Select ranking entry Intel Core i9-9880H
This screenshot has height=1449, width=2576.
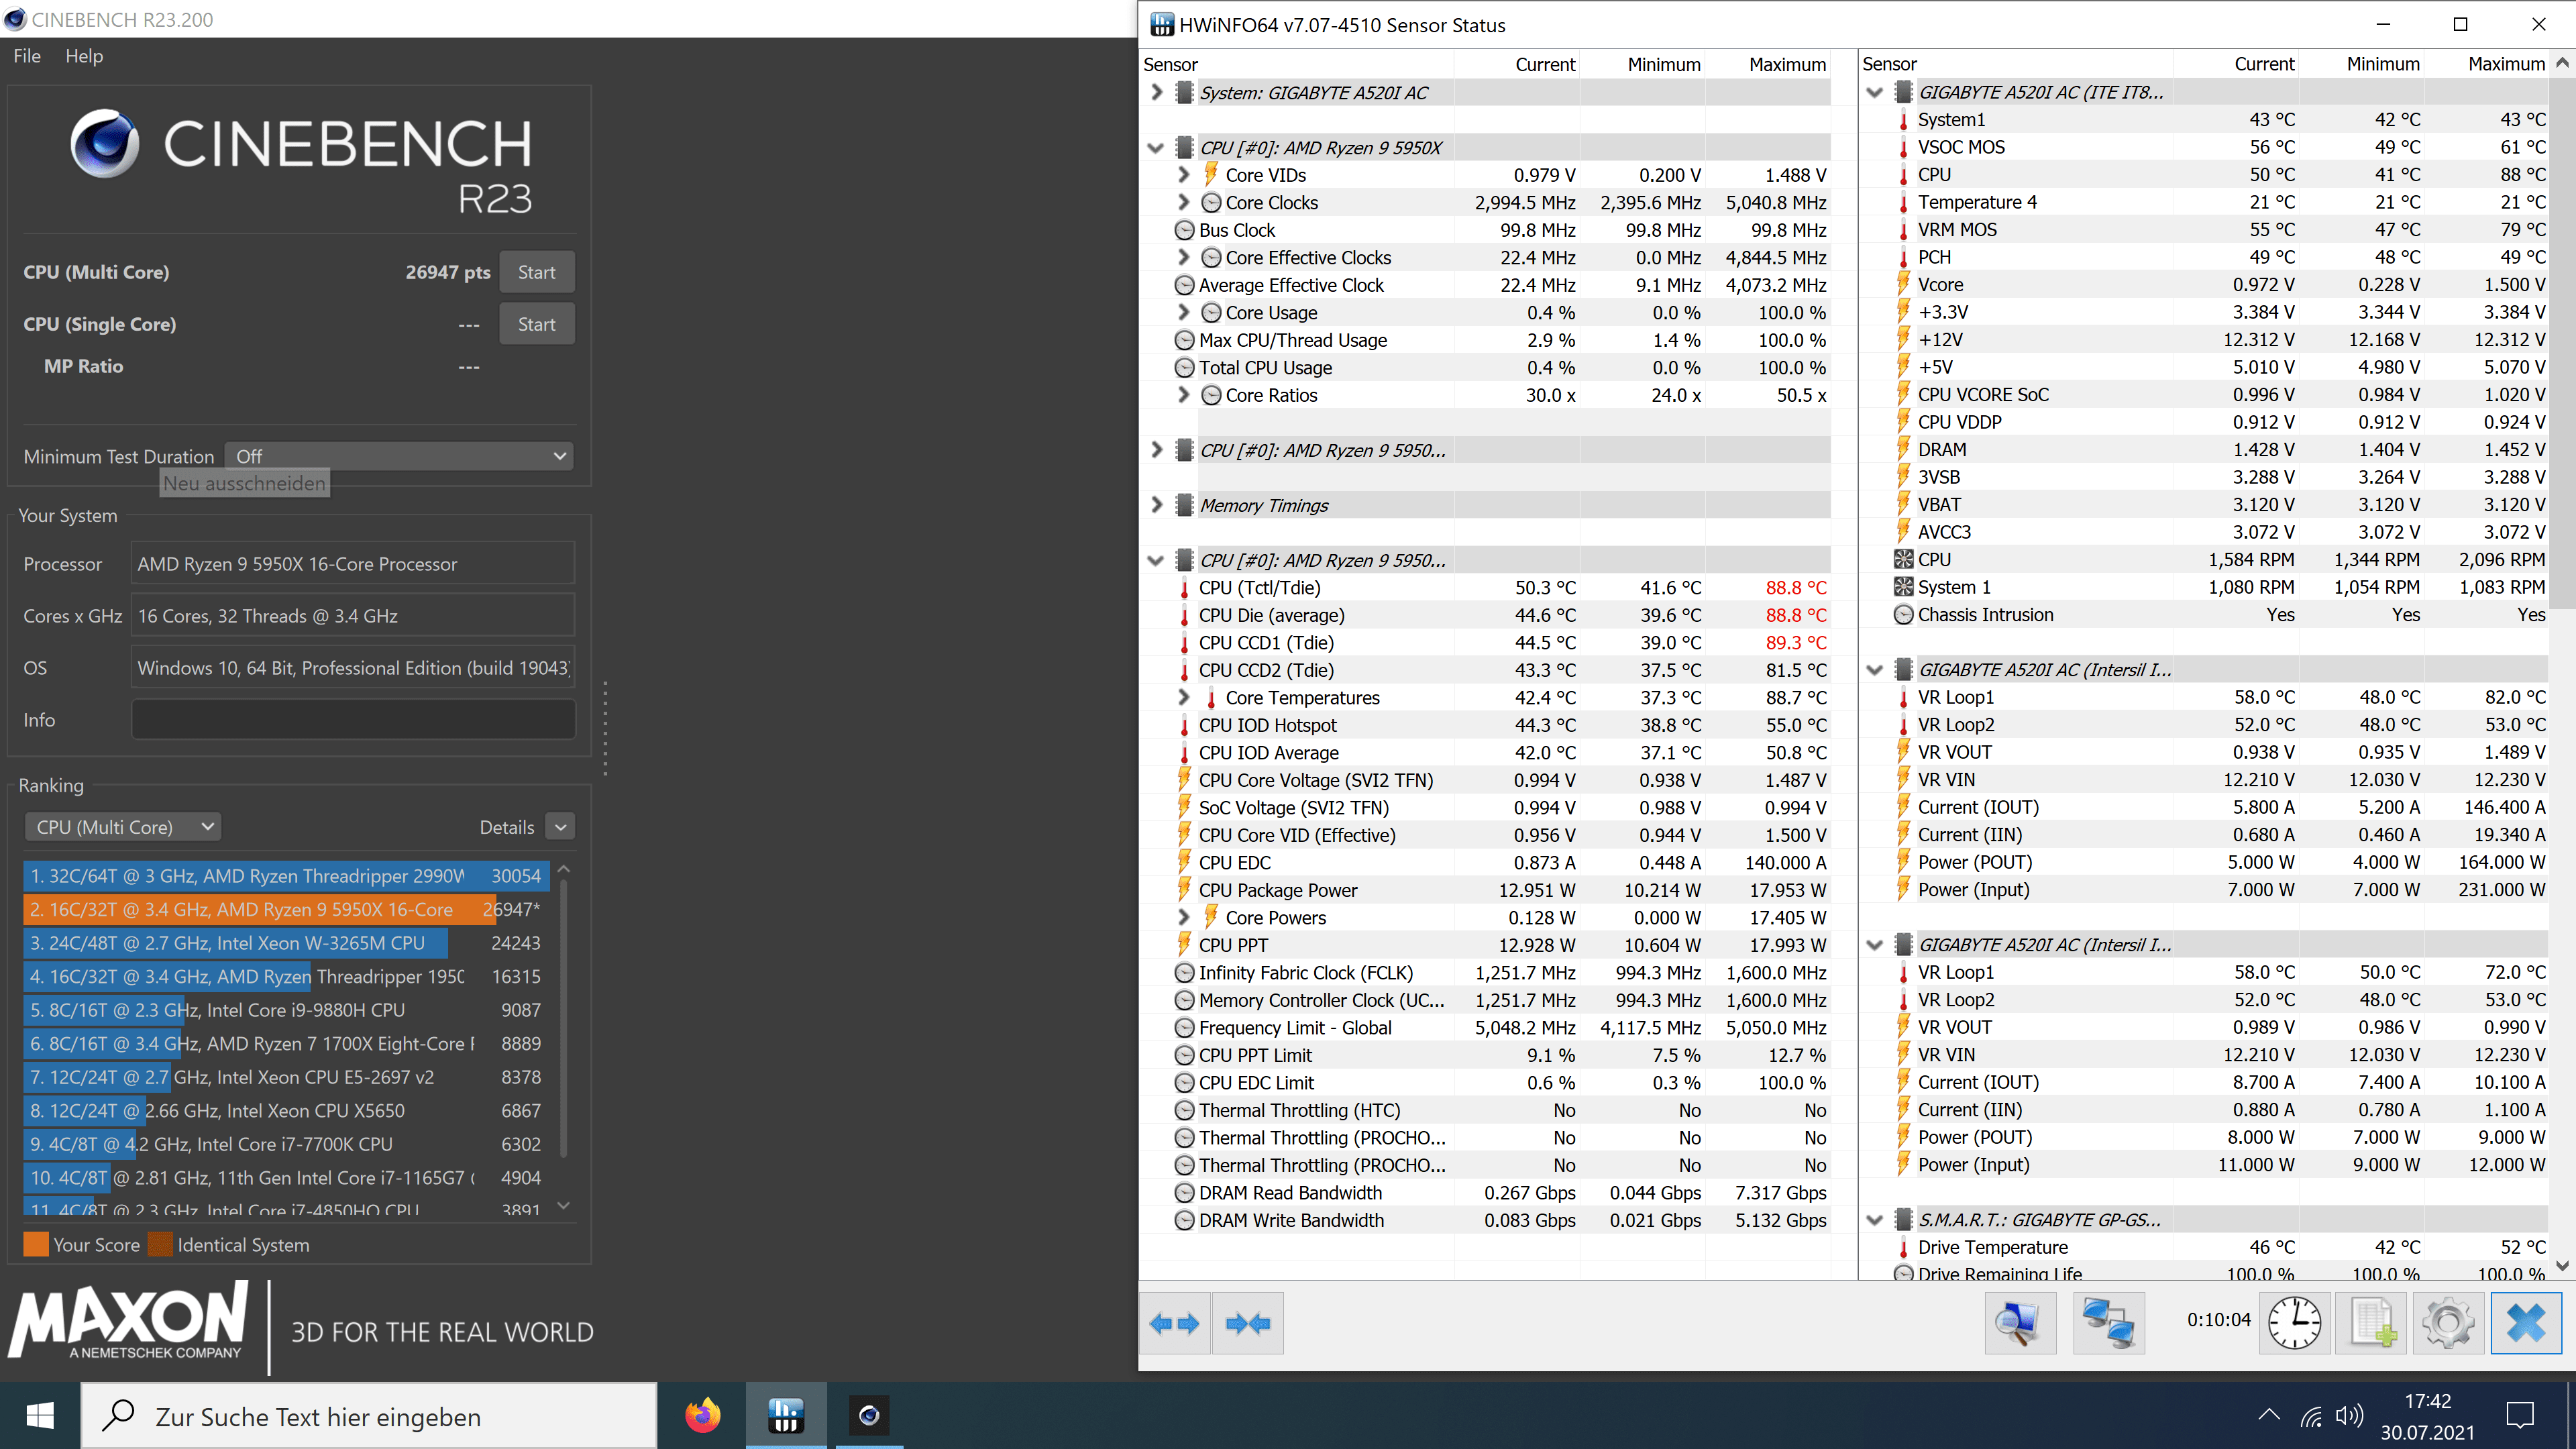click(286, 1010)
